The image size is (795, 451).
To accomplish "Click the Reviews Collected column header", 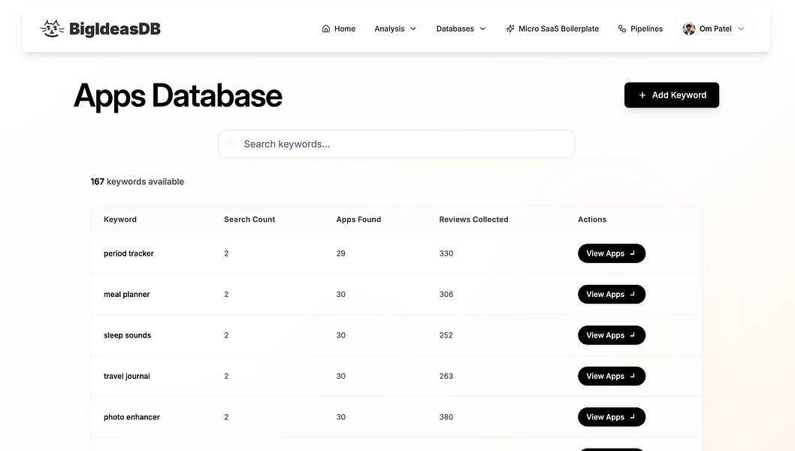I will click(x=473, y=219).
